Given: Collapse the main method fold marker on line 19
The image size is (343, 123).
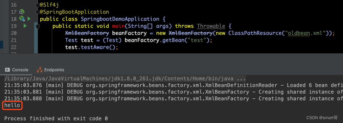Looking at the screenshot, I should coord(38,26).
